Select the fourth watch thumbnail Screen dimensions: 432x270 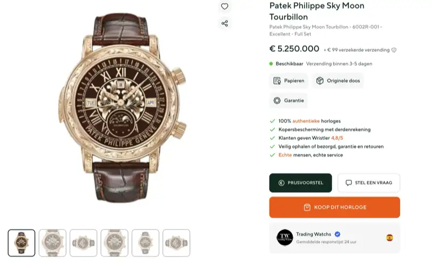[x=114, y=243]
